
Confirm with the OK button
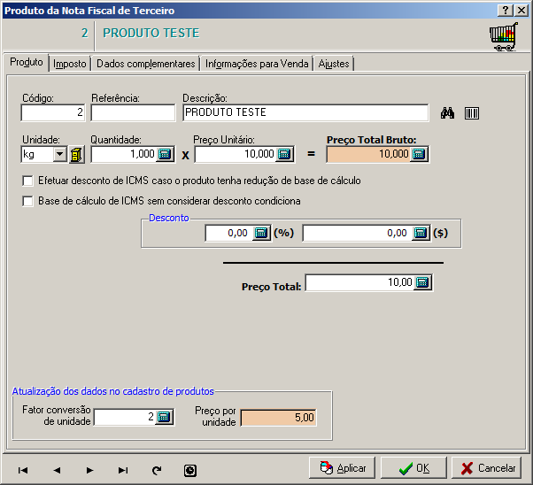tap(413, 468)
